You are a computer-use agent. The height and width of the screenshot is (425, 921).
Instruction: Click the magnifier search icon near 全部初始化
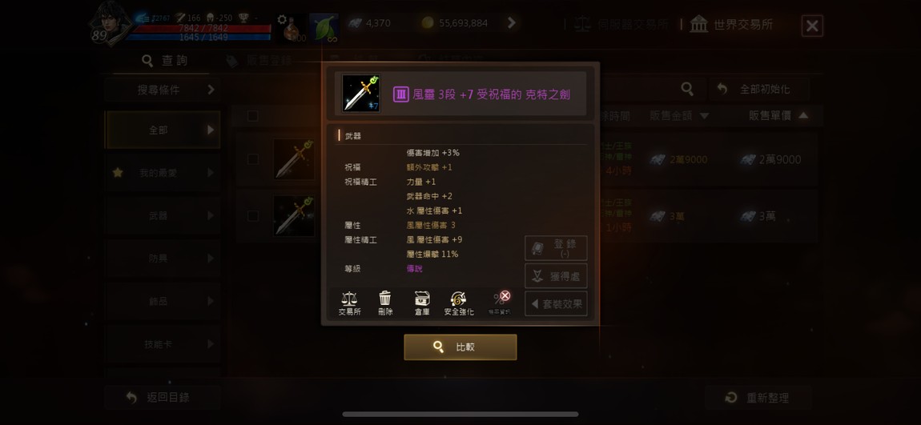coord(686,89)
